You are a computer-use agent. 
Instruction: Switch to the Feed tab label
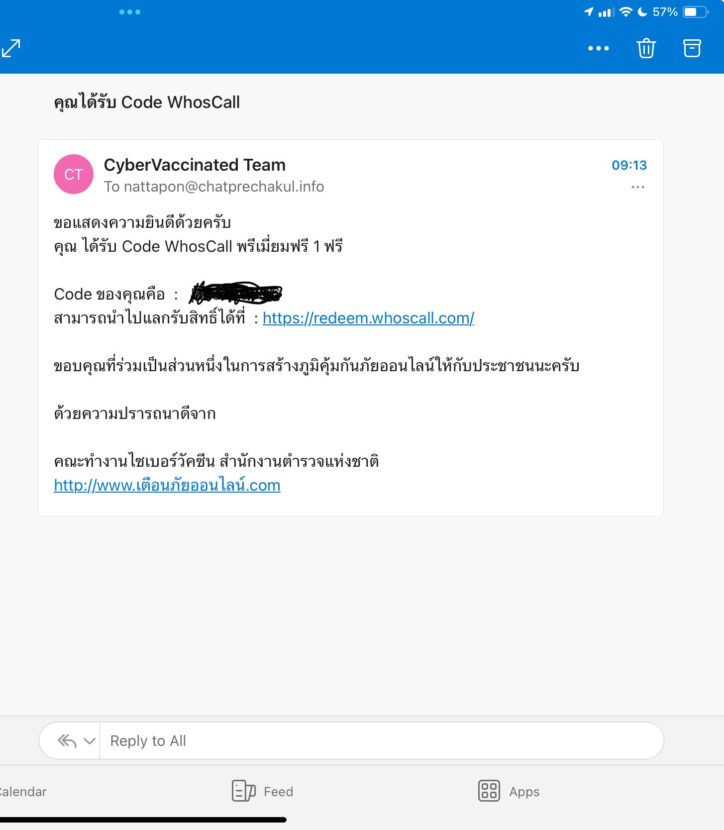point(278,792)
